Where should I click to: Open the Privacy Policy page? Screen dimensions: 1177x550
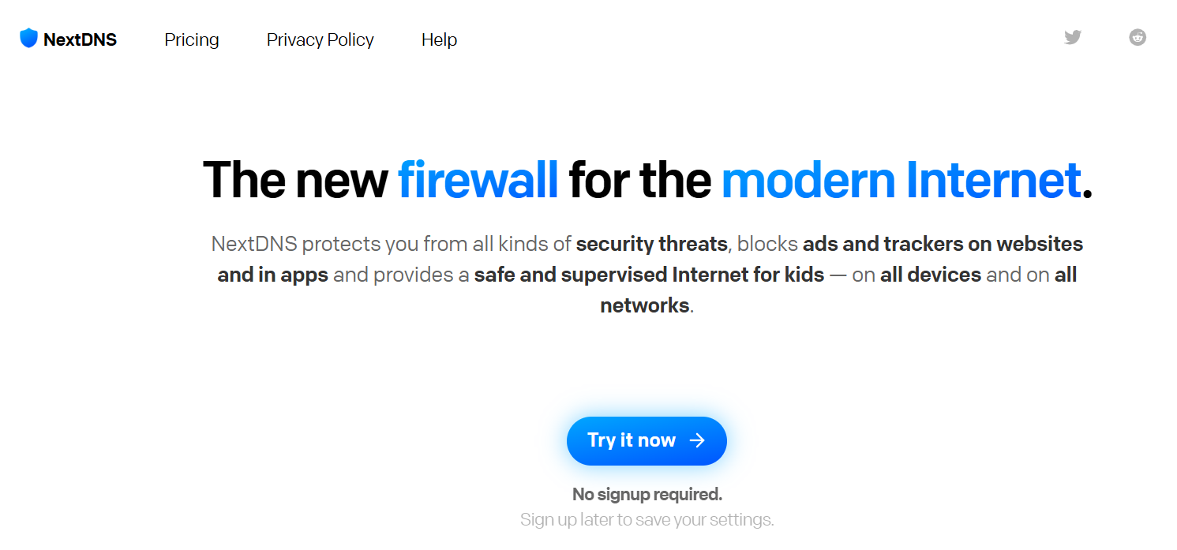(320, 39)
